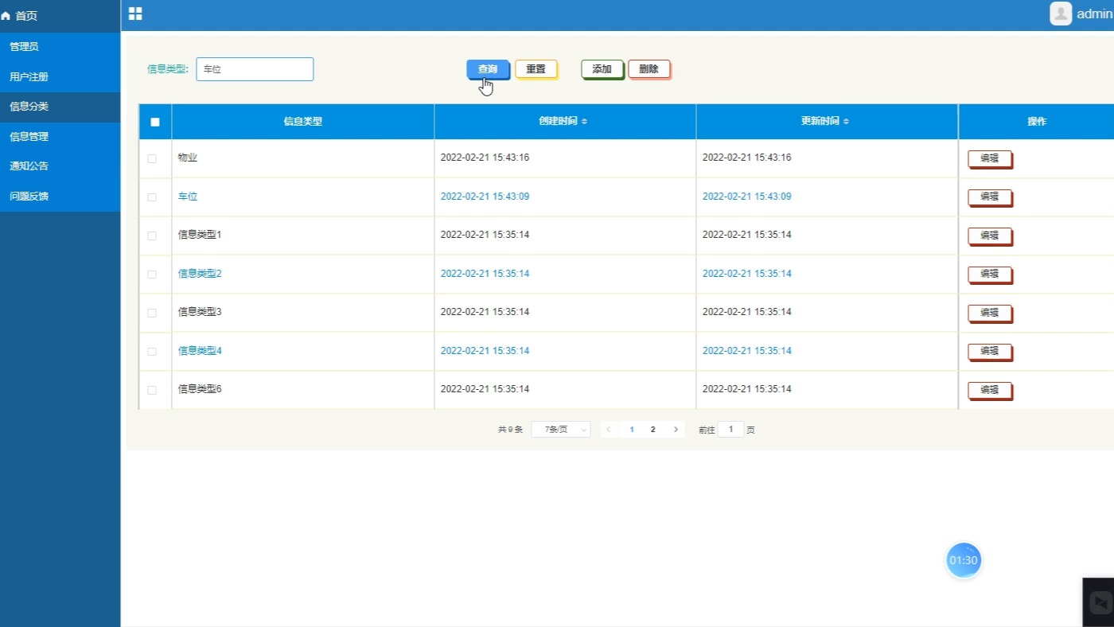Click the 物业 cell text
This screenshot has width=1114, height=627.
tap(188, 158)
